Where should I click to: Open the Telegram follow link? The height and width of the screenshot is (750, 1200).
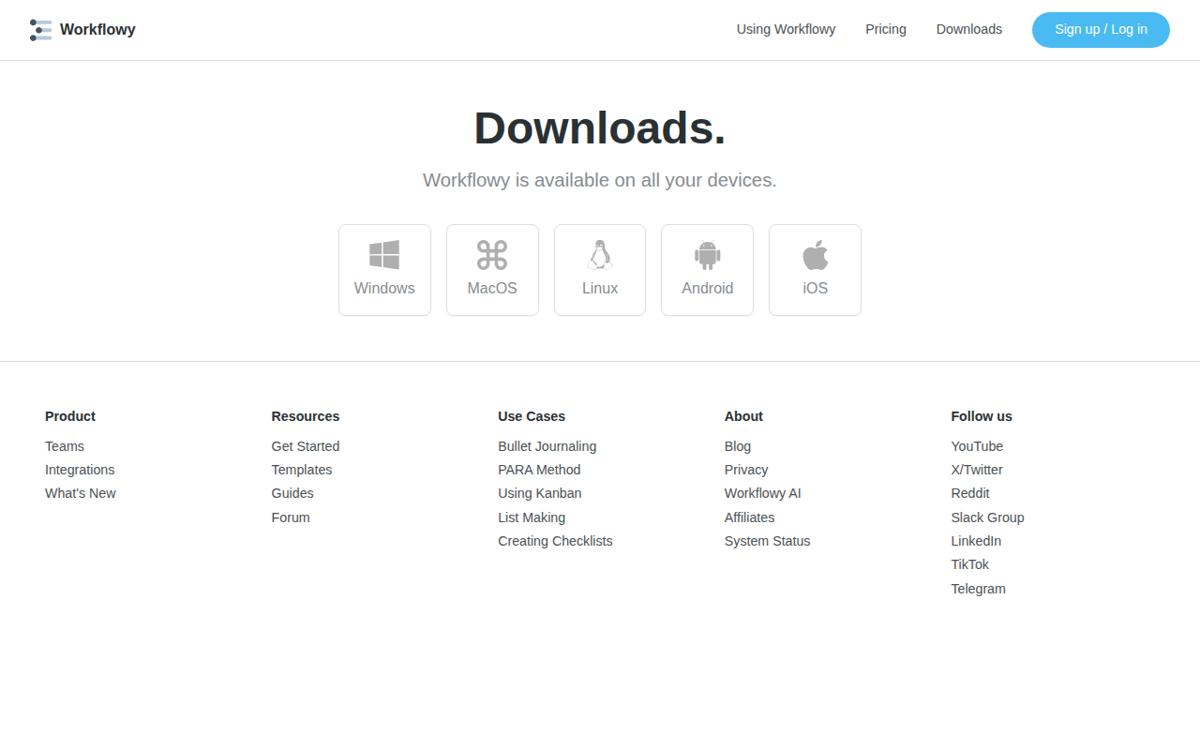pos(978,589)
